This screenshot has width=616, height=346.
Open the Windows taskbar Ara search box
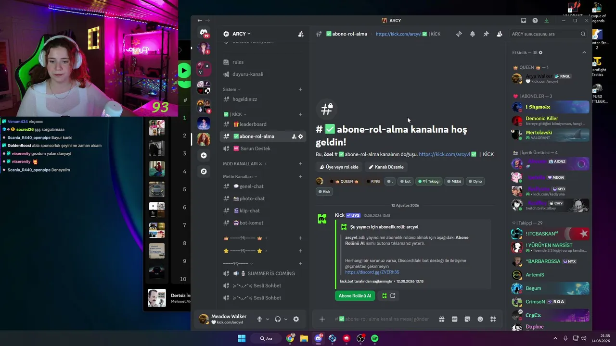pyautogui.click(x=266, y=338)
